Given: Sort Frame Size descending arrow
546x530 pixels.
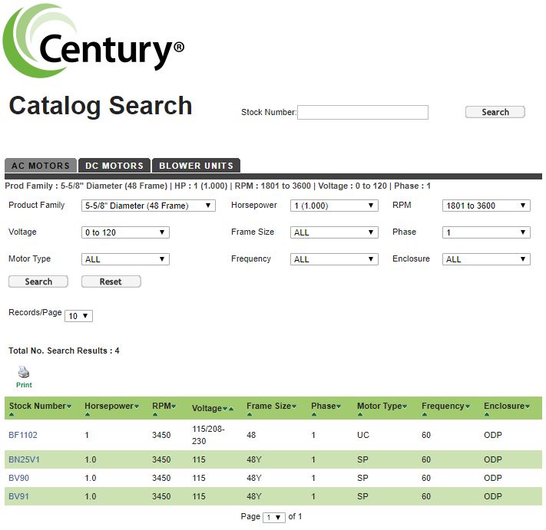Looking at the screenshot, I should pos(294,407).
